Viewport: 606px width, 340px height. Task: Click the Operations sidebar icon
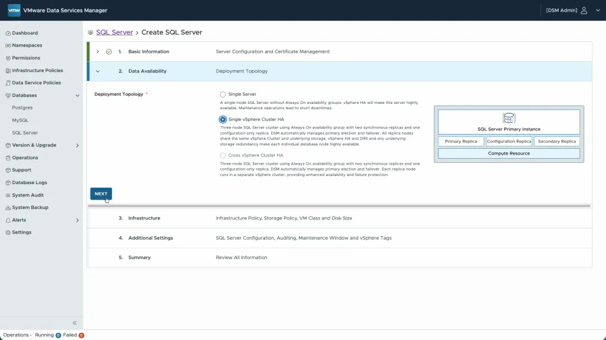point(8,158)
